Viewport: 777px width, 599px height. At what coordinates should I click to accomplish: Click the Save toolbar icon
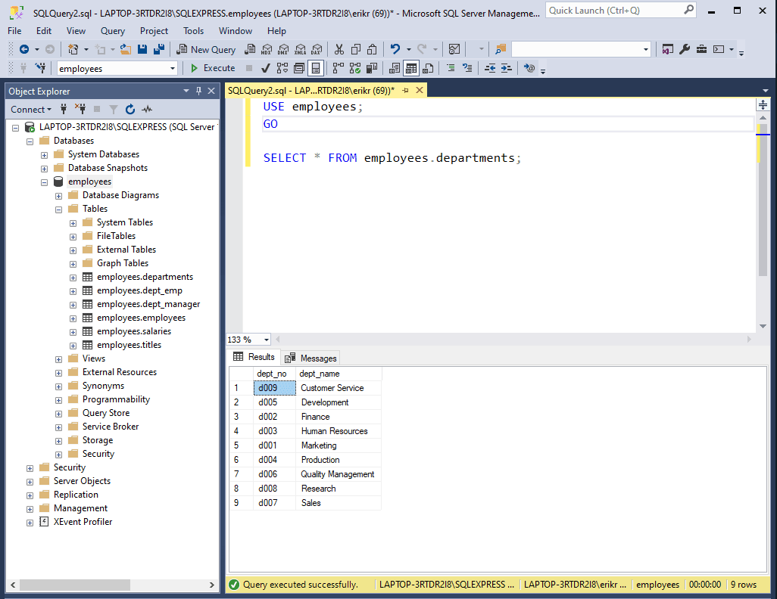[x=142, y=49]
